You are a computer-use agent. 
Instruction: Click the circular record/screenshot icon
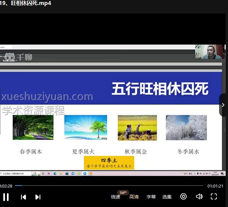click(x=183, y=196)
